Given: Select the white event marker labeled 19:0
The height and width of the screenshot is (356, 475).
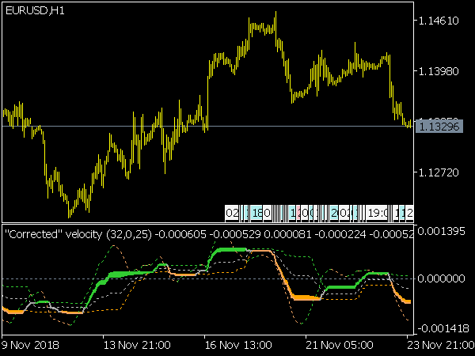Looking at the screenshot, I should click(x=377, y=213).
